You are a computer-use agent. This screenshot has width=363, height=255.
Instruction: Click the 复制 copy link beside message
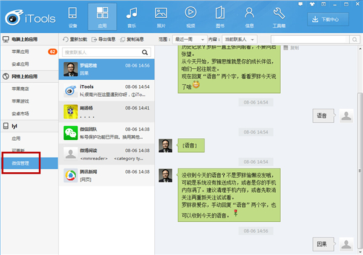291,48
